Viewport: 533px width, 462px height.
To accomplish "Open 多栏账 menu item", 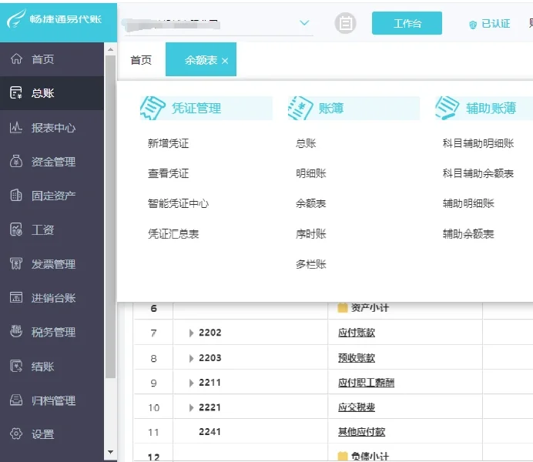I will (311, 264).
